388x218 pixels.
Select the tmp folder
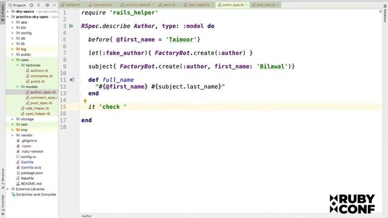click(24, 130)
